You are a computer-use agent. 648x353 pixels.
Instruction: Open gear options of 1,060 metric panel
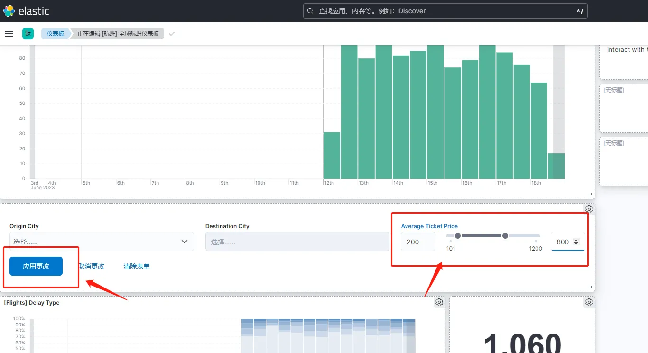pos(589,302)
